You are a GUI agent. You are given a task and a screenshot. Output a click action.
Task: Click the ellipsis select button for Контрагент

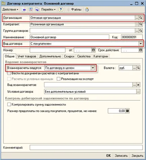point(137,24)
